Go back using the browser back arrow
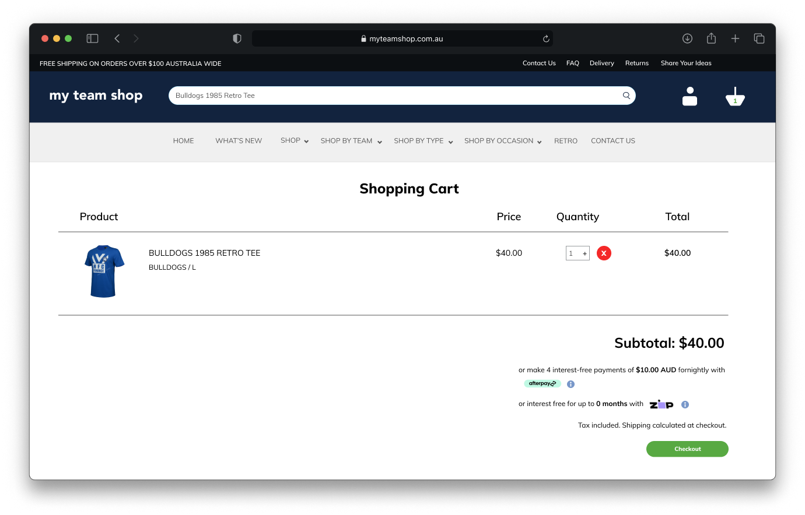The height and width of the screenshot is (515, 805). [117, 38]
